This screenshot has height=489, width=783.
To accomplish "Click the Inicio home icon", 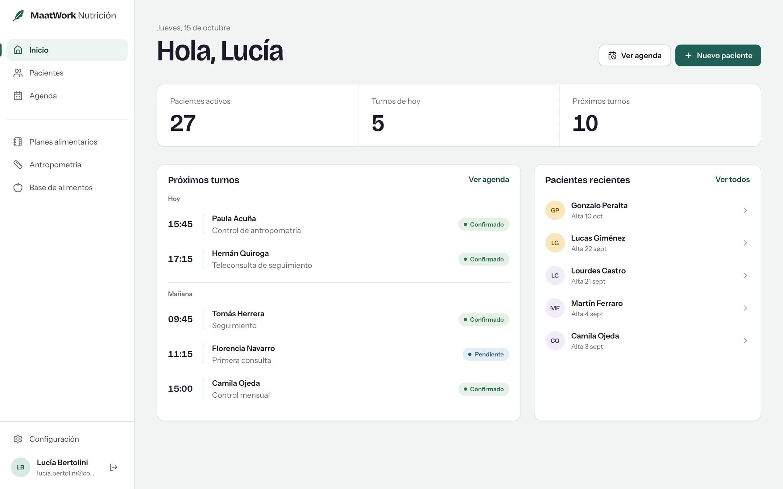I will [x=18, y=50].
